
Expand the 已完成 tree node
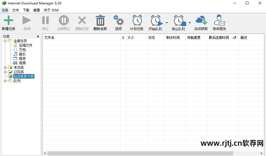coord(5,72)
